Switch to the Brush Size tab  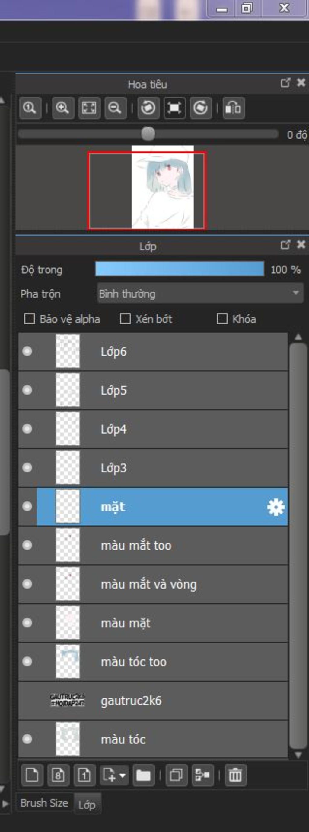44,803
